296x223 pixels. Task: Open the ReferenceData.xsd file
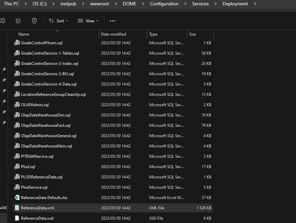click(37, 218)
